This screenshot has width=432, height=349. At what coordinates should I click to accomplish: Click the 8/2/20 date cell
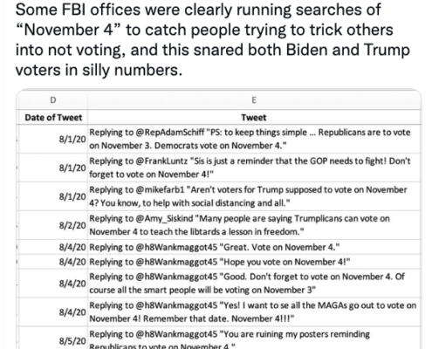click(x=52, y=225)
